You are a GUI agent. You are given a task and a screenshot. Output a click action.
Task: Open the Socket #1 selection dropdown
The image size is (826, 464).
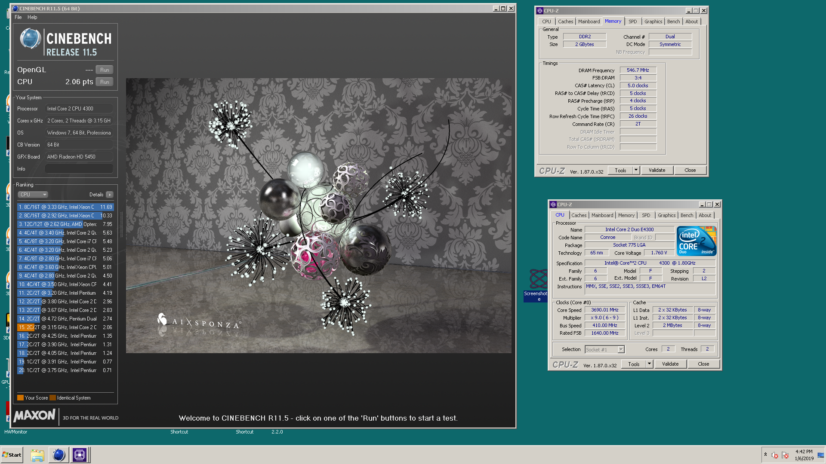click(x=604, y=350)
